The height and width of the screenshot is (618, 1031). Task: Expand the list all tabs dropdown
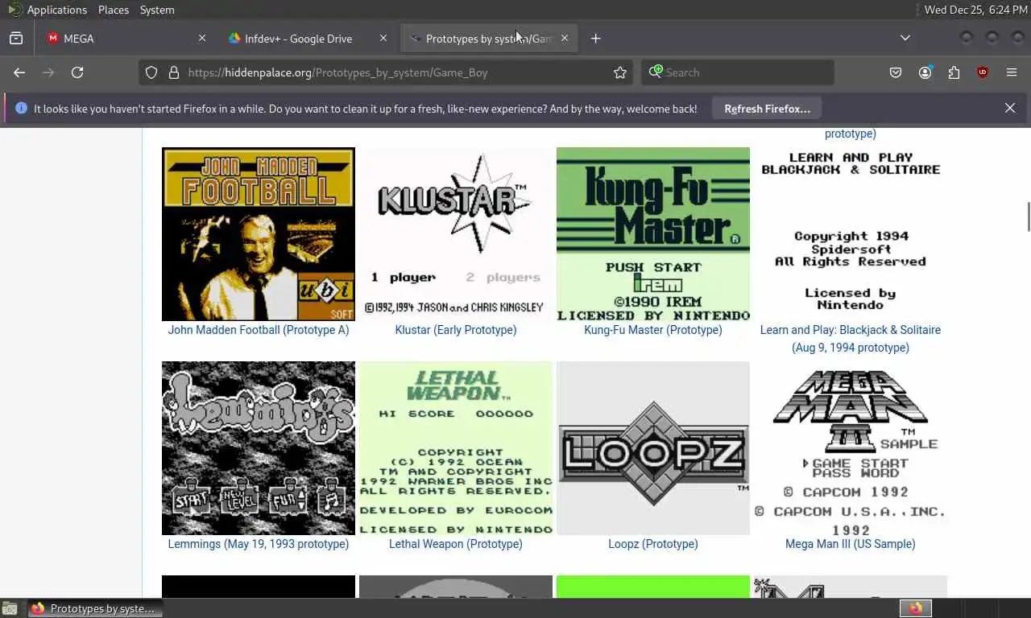pyautogui.click(x=905, y=38)
